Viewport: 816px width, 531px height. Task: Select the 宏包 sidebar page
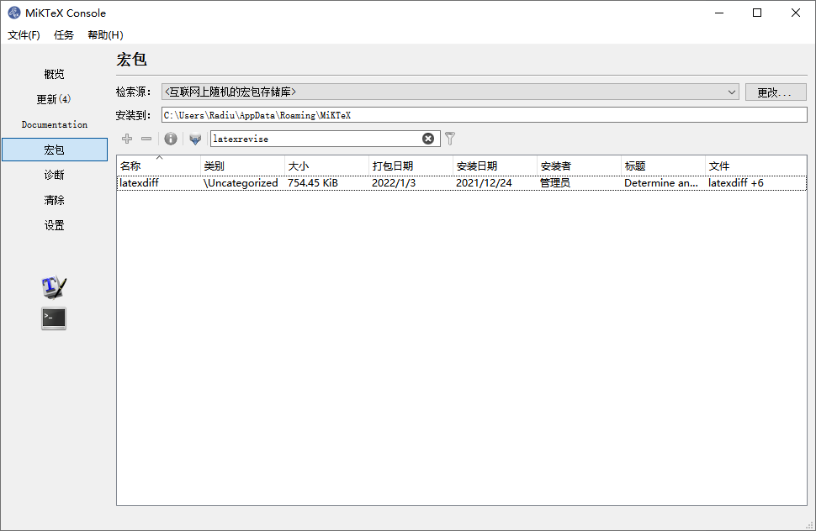[54, 150]
